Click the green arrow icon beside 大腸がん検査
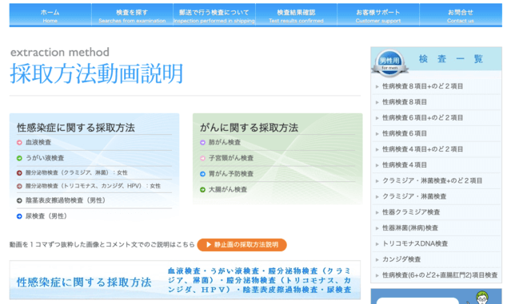The height and width of the screenshot is (304, 511). tap(202, 190)
